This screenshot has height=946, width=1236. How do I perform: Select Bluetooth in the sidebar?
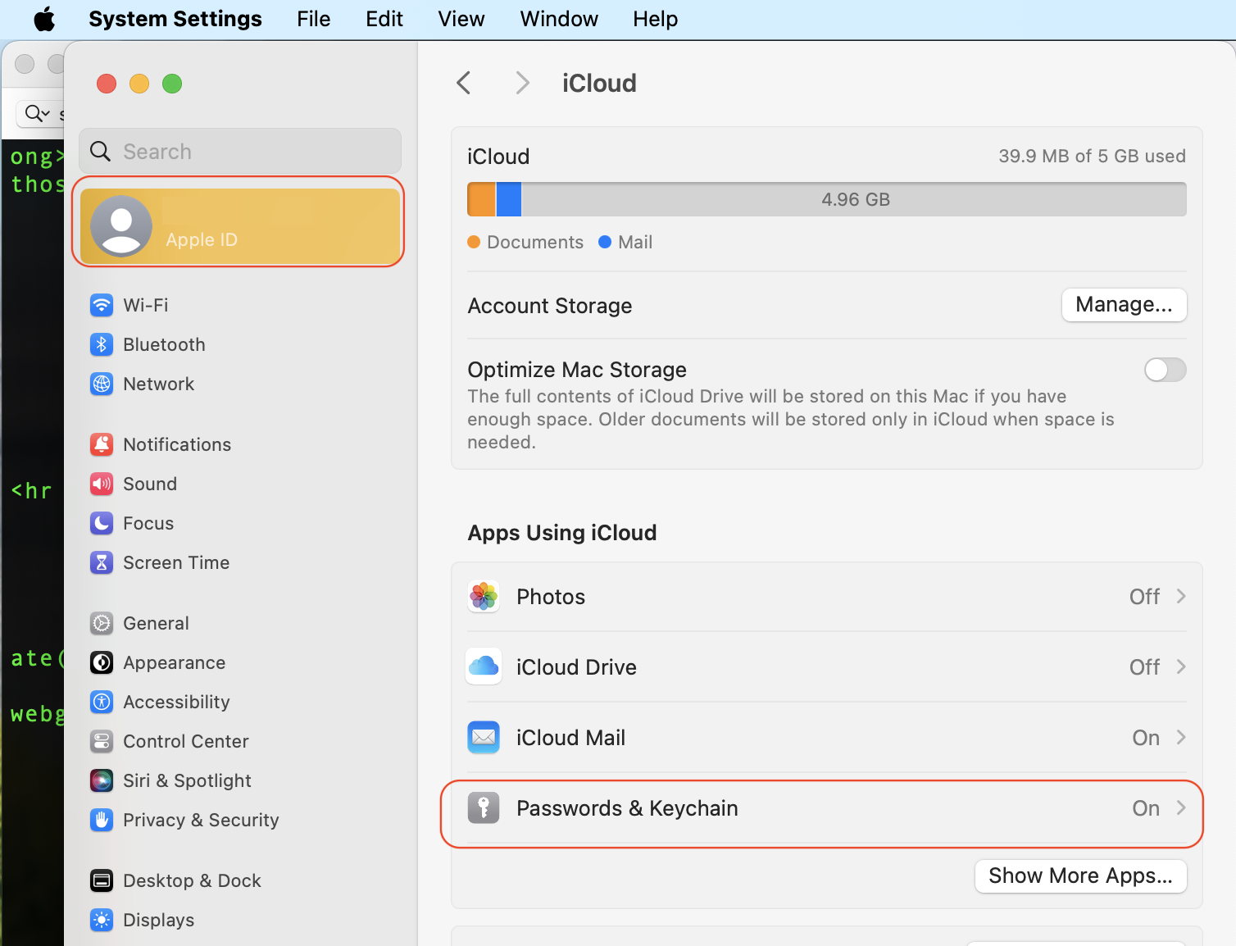pos(164,344)
